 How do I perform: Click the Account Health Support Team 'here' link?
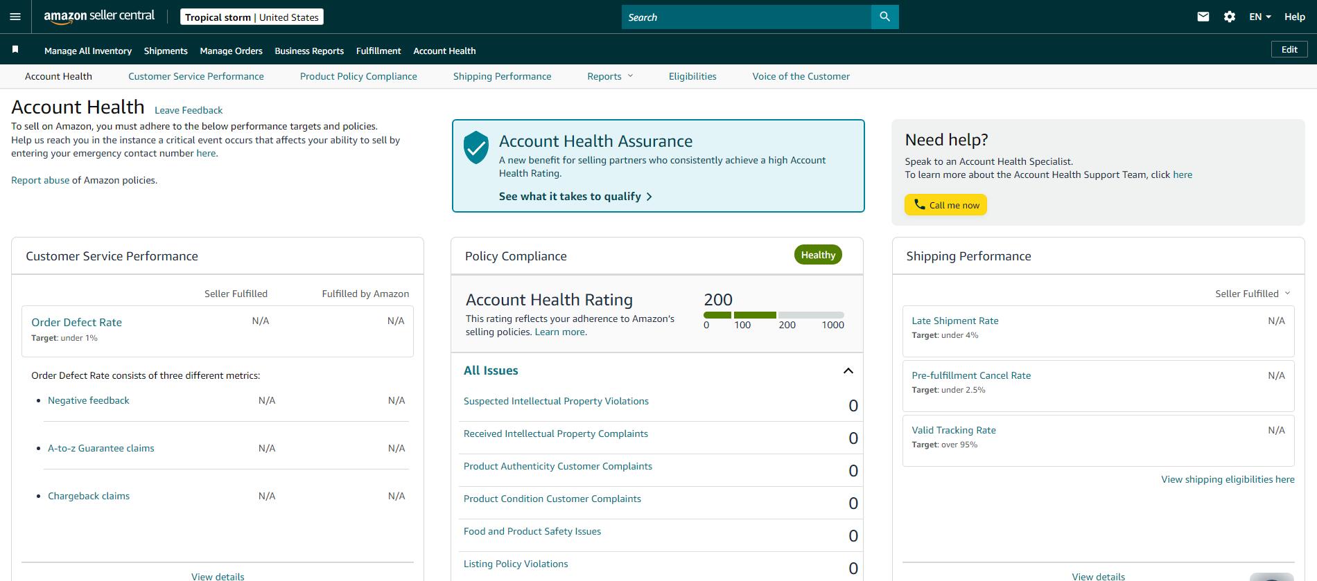[1183, 175]
